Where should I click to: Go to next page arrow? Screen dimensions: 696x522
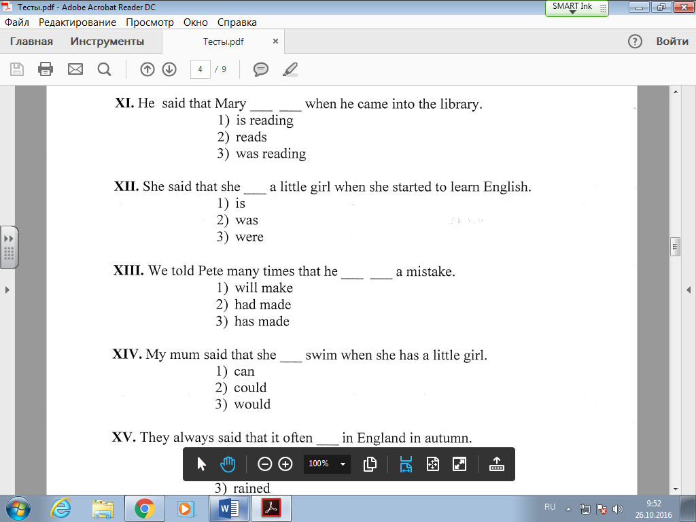pos(169,69)
